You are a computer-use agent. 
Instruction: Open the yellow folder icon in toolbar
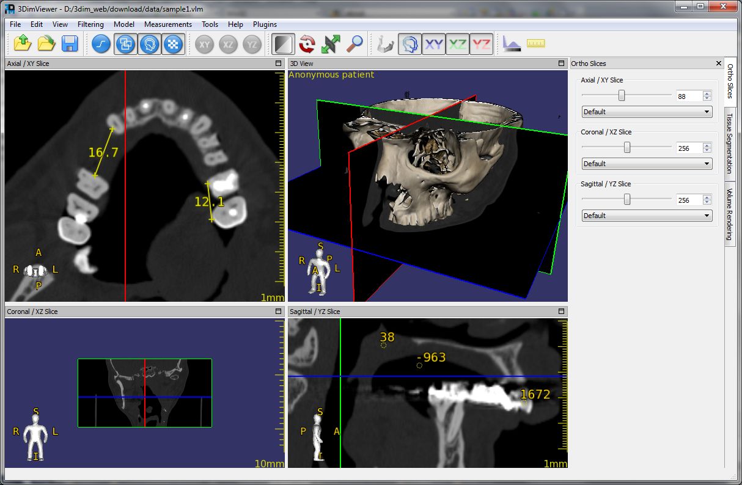[46, 44]
